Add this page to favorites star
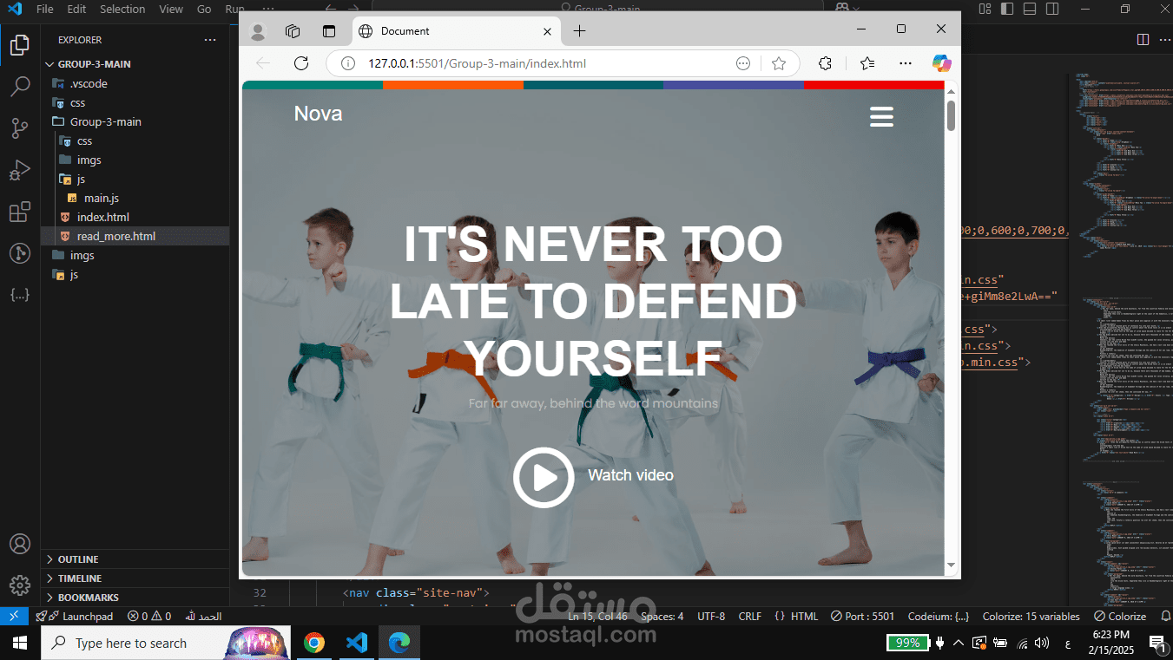 tap(779, 63)
